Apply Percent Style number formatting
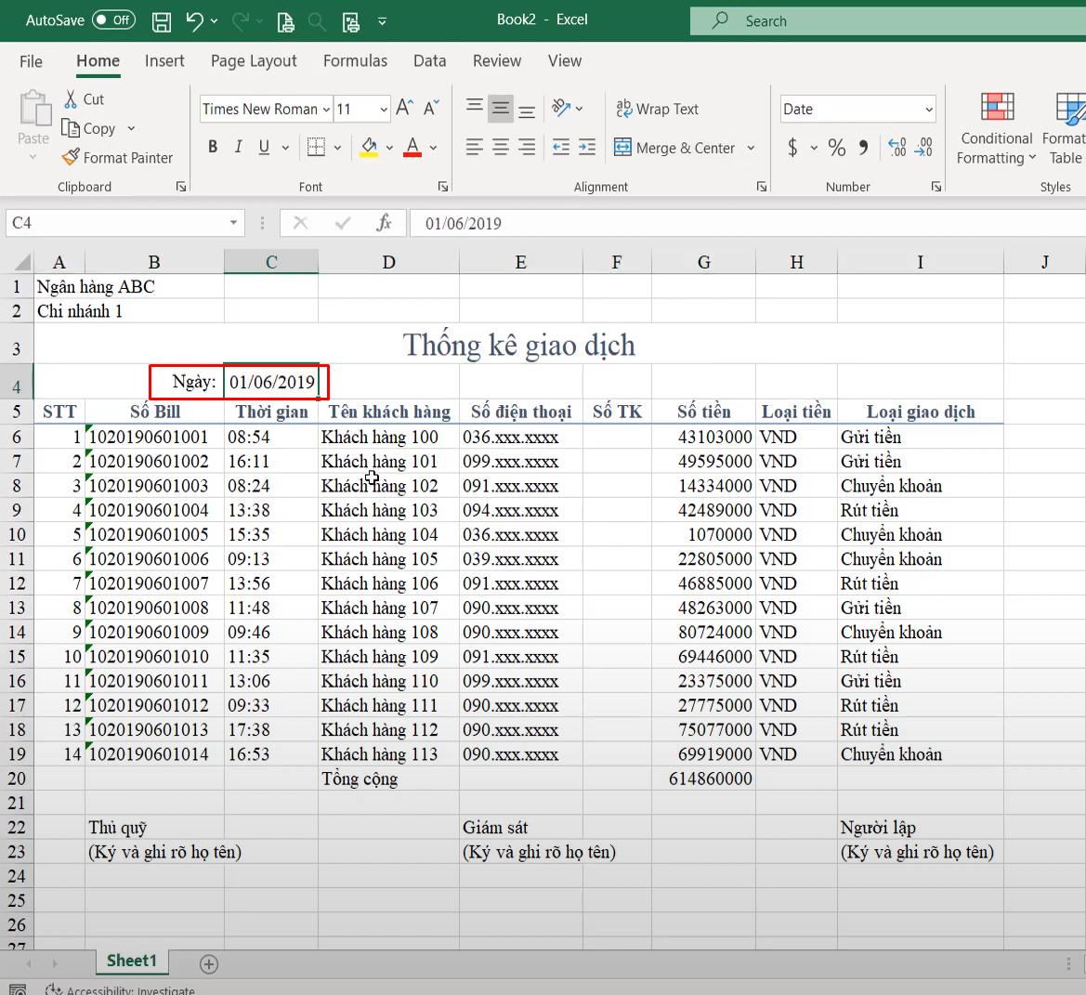Viewport: 1086px width, 995px height. tap(835, 147)
